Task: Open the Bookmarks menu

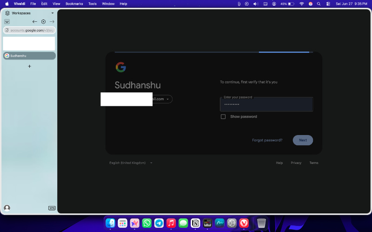Action: tap(74, 4)
